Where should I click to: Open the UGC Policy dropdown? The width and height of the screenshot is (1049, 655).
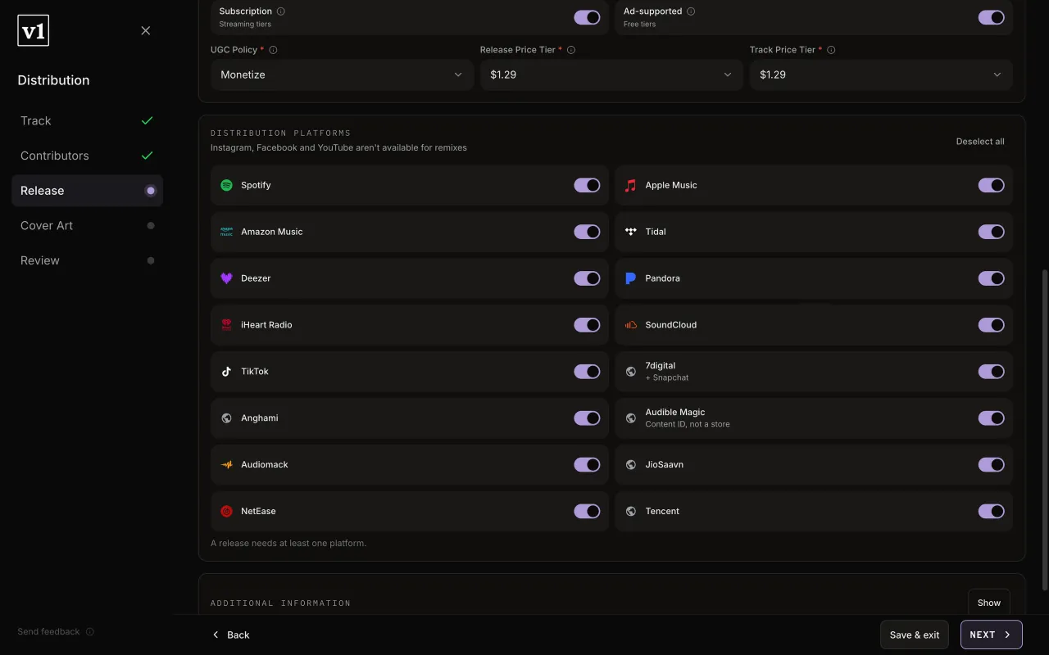(342, 75)
